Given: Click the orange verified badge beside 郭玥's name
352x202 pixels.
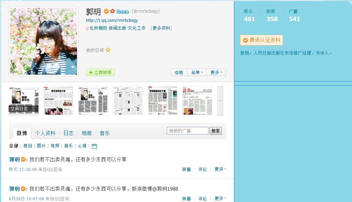Looking at the screenshot, I should [x=107, y=11].
